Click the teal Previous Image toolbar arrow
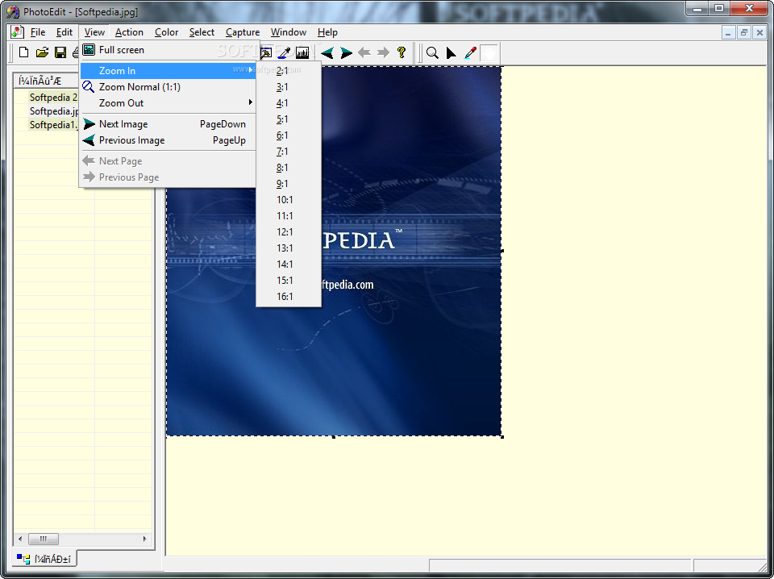The width and height of the screenshot is (774, 579). (327, 52)
